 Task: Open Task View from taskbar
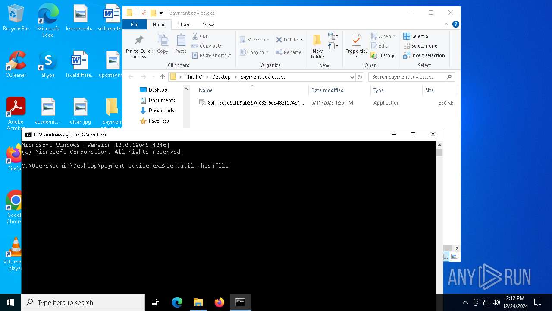[155, 302]
